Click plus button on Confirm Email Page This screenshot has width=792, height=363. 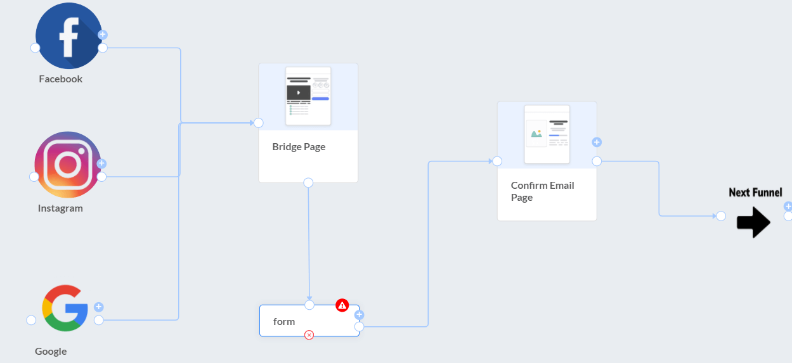coord(597,142)
